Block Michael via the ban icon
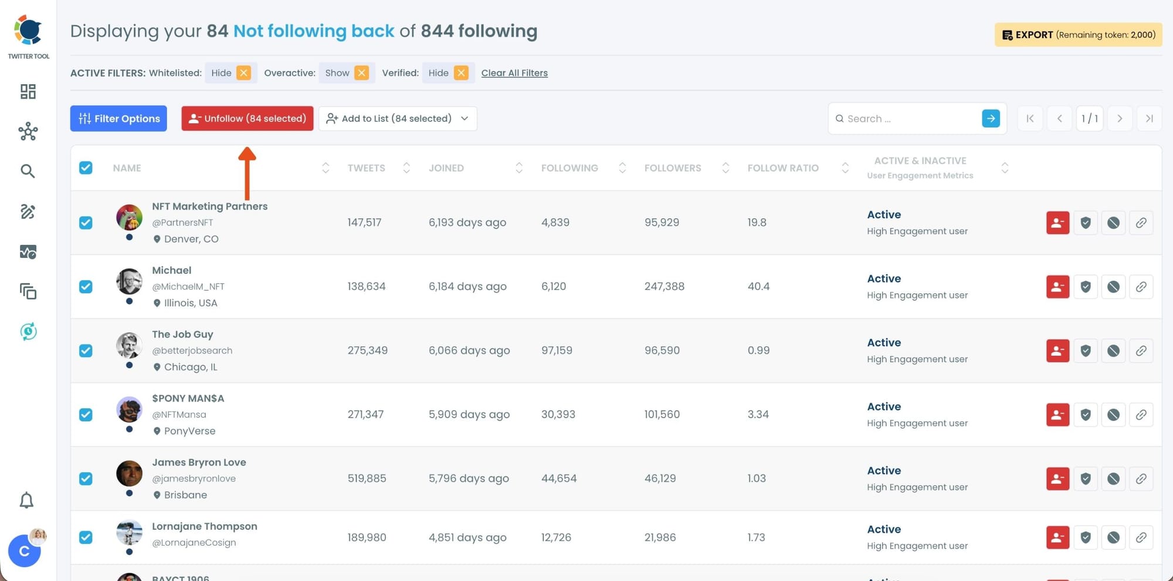1173x581 pixels. (1113, 287)
